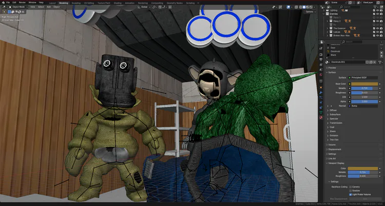Image resolution: width=385 pixels, height=206 pixels.
Task: Open the Scene properties tab icon
Action: coord(321,70)
